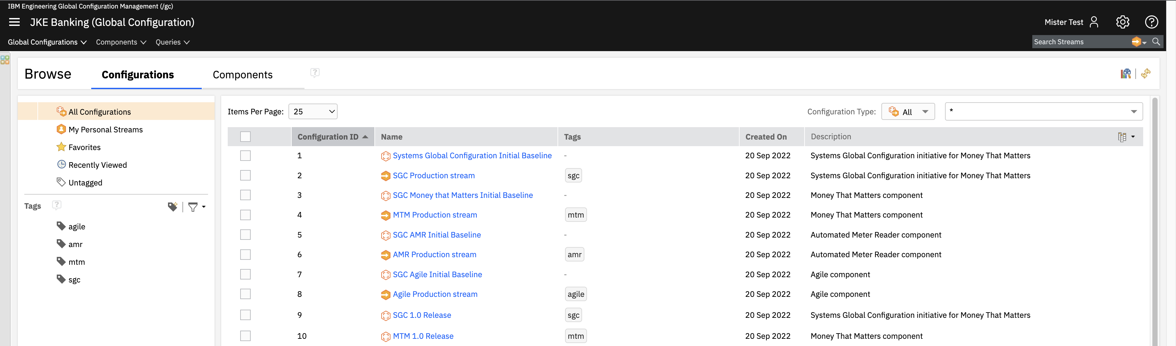This screenshot has height=346, width=1176.
Task: Check the box for SGC Production stream row
Action: (x=245, y=176)
